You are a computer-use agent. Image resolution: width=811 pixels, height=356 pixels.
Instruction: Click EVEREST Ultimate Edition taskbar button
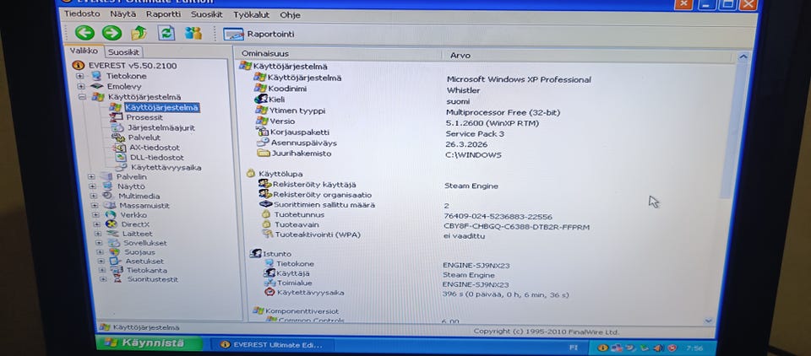pyautogui.click(x=271, y=345)
